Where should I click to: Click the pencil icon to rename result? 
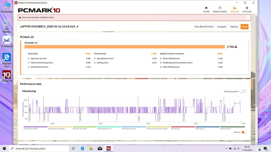78,26
